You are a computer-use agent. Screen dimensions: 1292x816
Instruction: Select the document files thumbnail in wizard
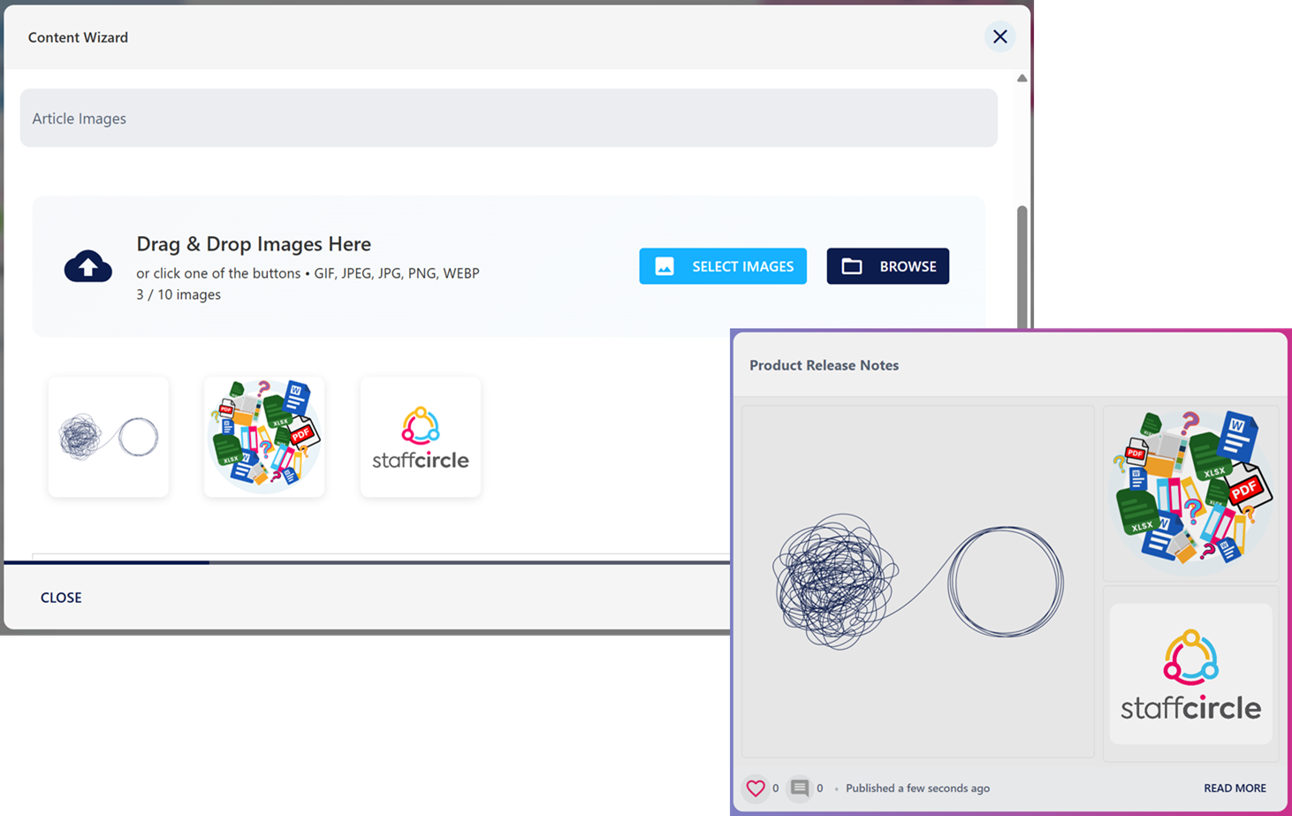click(264, 437)
